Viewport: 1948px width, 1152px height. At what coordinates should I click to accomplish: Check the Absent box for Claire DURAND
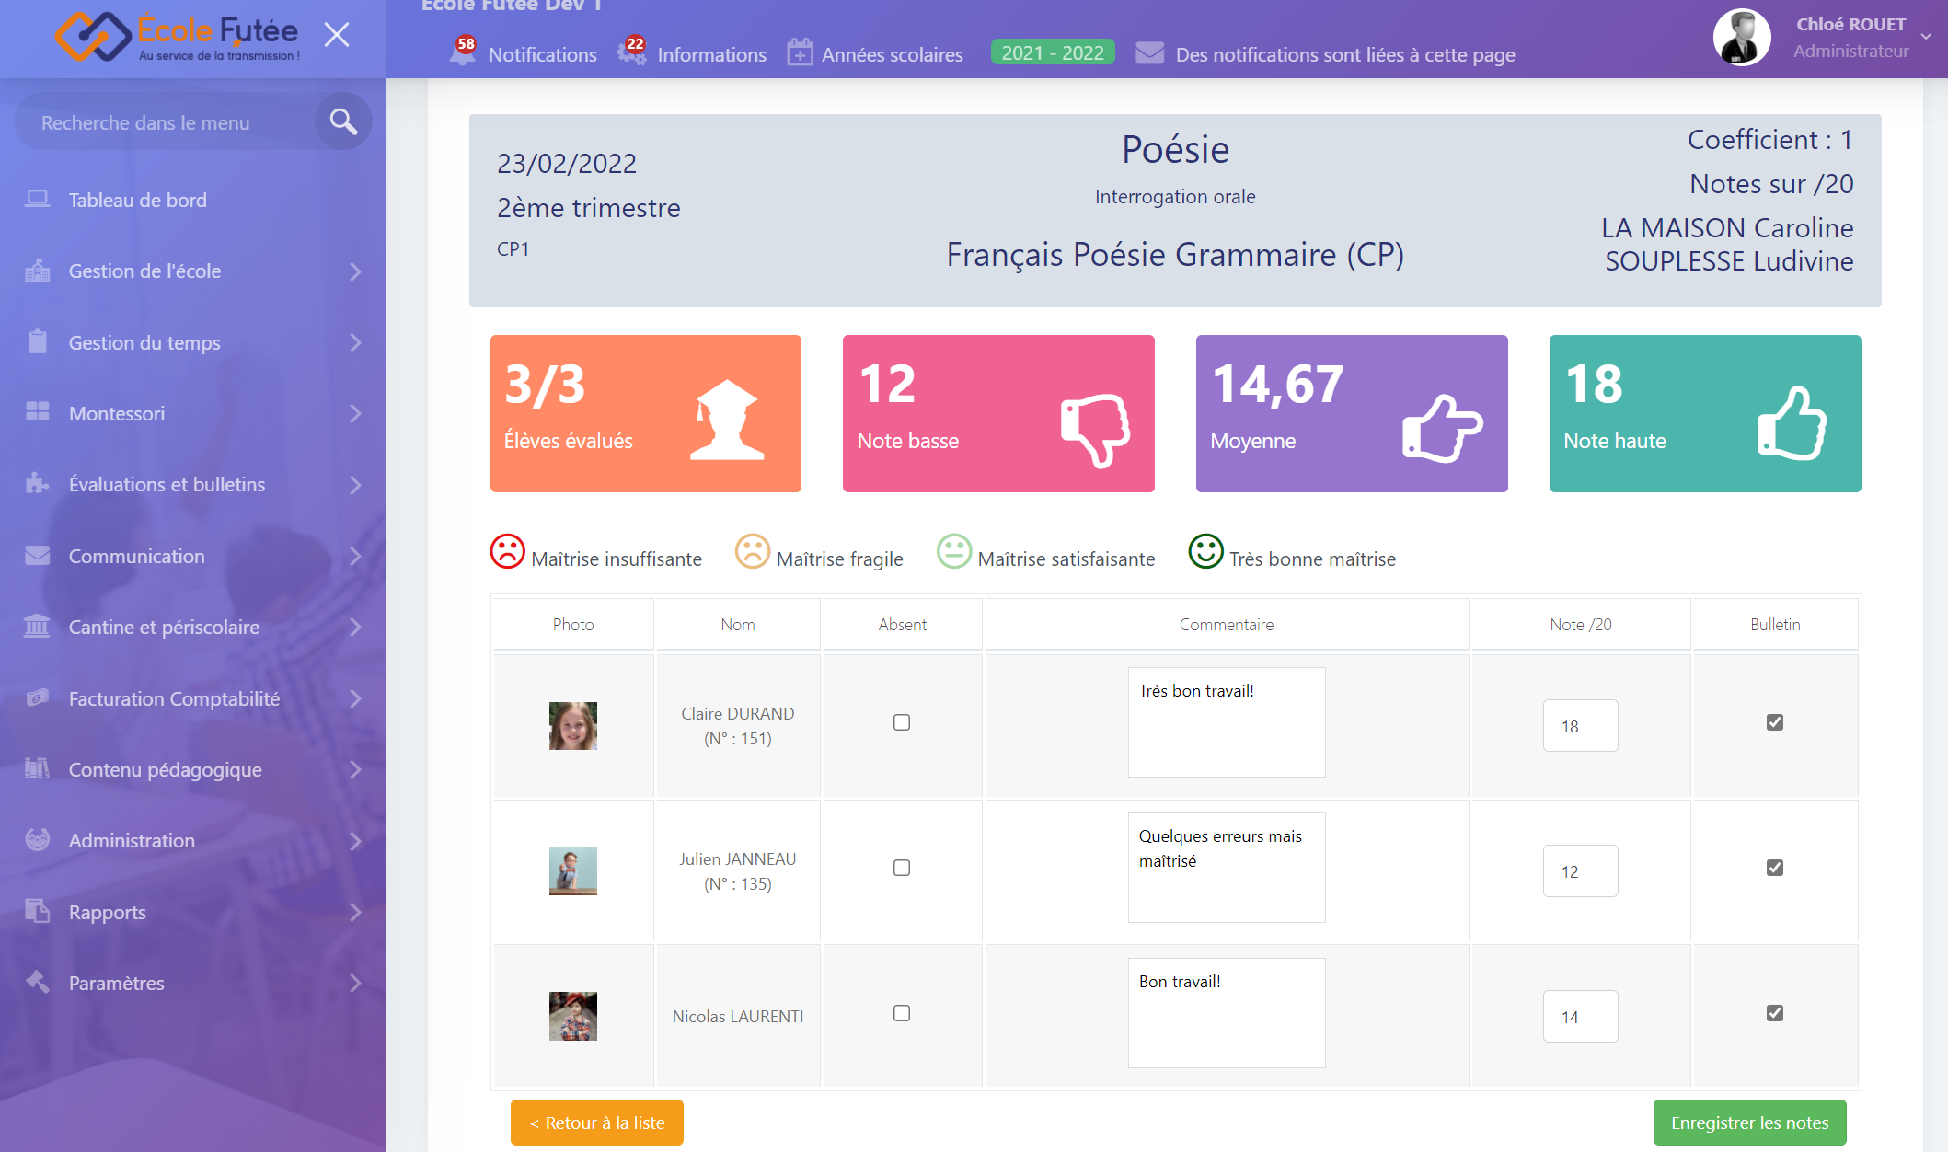coord(901,723)
